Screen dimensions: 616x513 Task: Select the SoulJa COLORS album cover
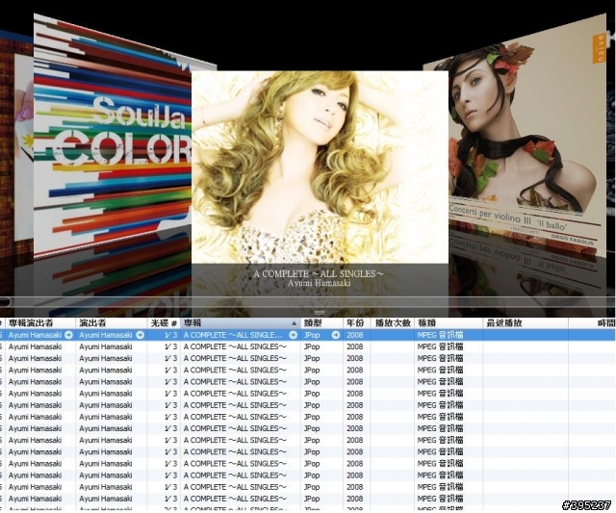(112, 138)
